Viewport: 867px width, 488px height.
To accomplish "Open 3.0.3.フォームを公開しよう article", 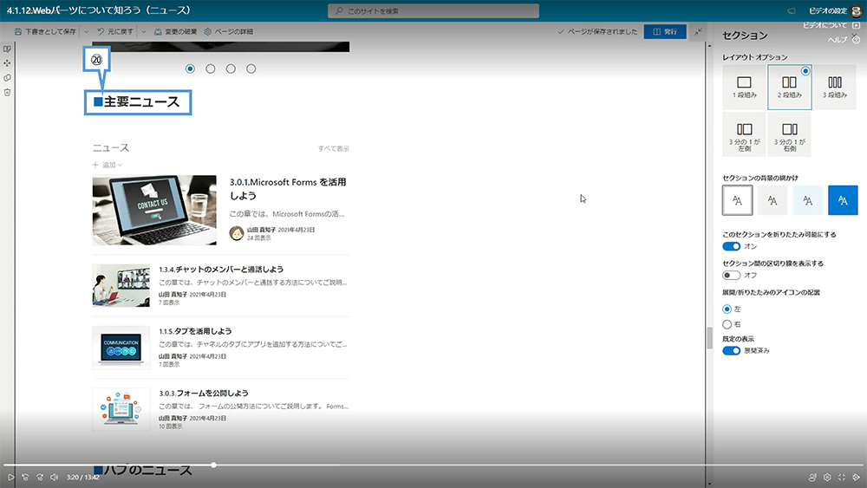I will [204, 393].
